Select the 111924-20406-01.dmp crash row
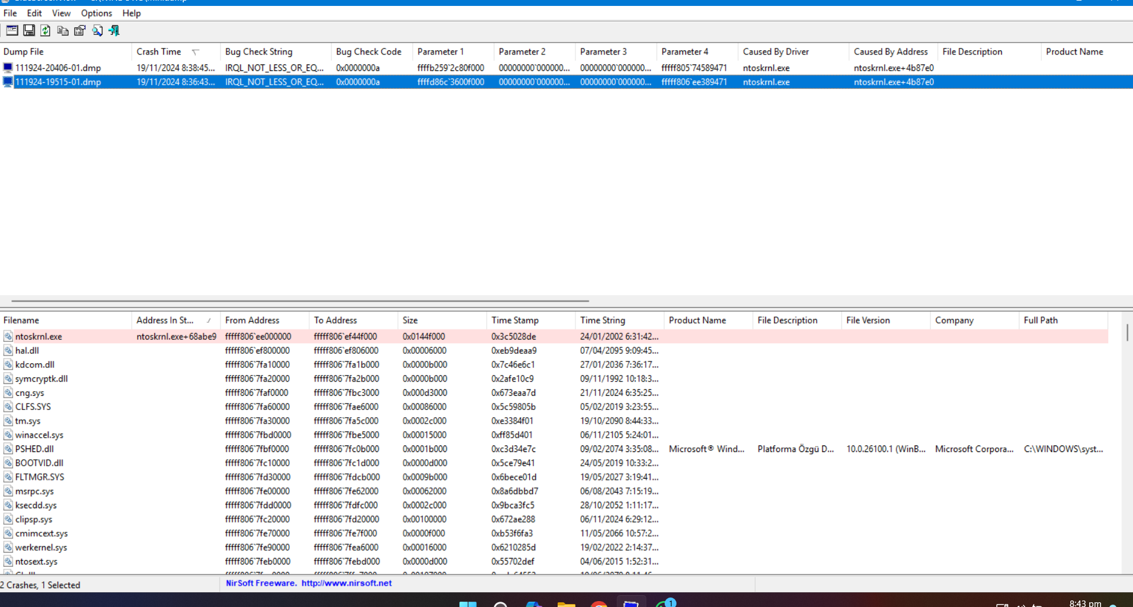 click(x=566, y=68)
